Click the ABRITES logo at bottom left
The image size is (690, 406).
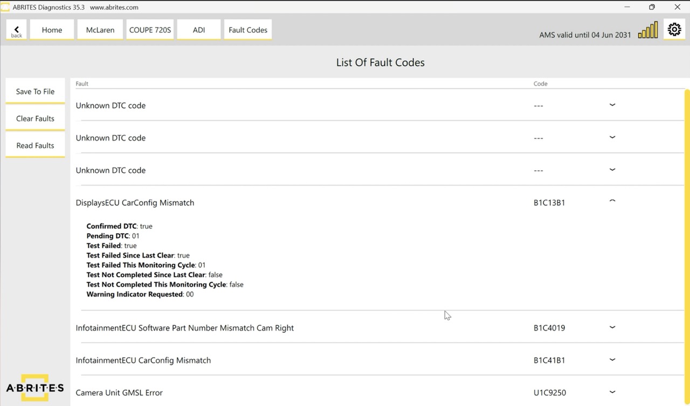click(x=35, y=388)
